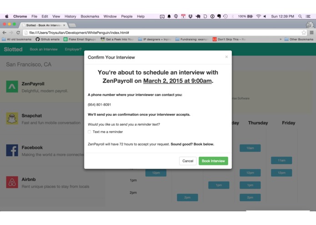Open the Bookmarks menu
This screenshot has width=316, height=225.
click(90, 16)
